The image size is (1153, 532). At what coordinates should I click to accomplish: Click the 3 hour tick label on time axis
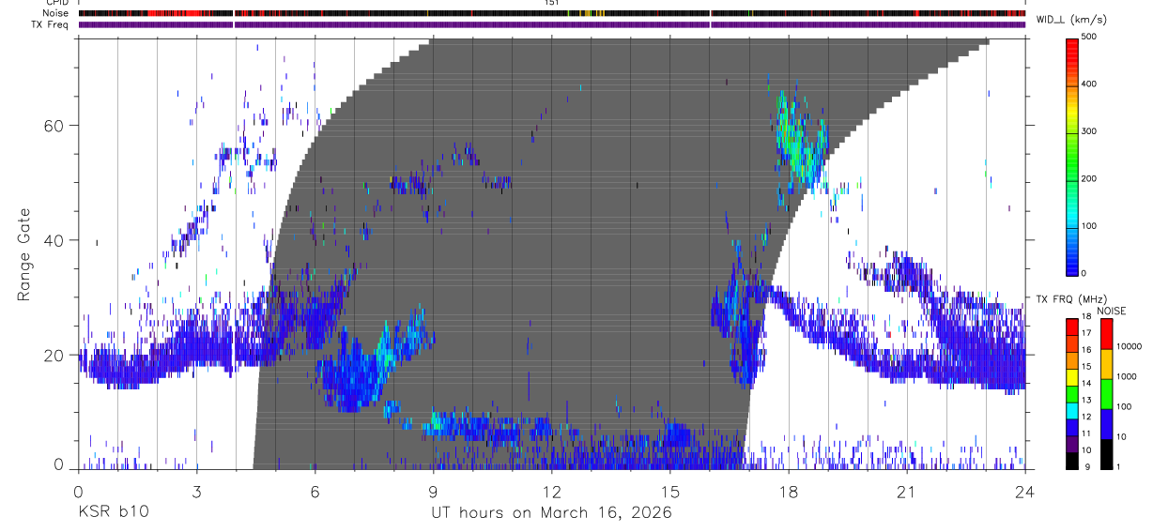click(196, 492)
